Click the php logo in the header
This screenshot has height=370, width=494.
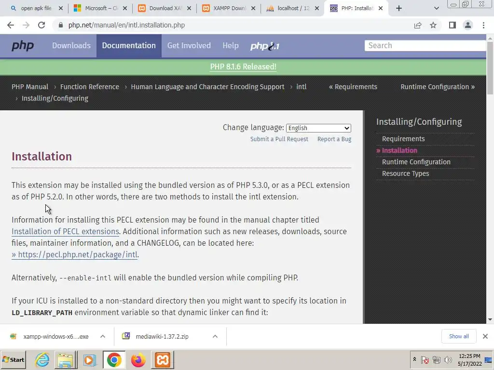pos(23,46)
